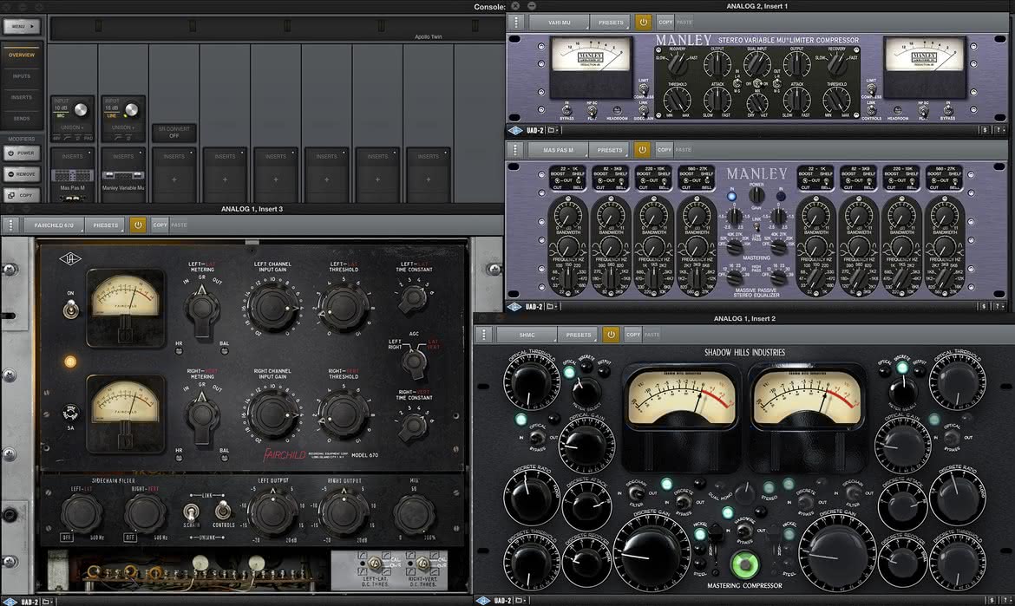Open the Fairchild 670 window options handle
The width and height of the screenshot is (1015, 606).
pos(10,225)
